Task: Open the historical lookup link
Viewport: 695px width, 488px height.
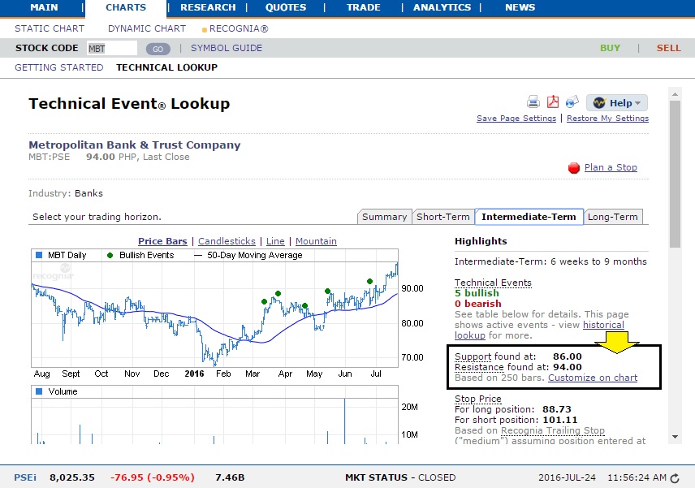Action: (603, 325)
